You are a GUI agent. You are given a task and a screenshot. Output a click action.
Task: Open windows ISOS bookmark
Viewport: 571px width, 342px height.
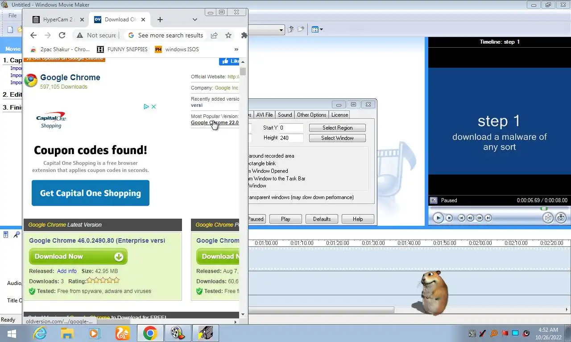(x=177, y=49)
